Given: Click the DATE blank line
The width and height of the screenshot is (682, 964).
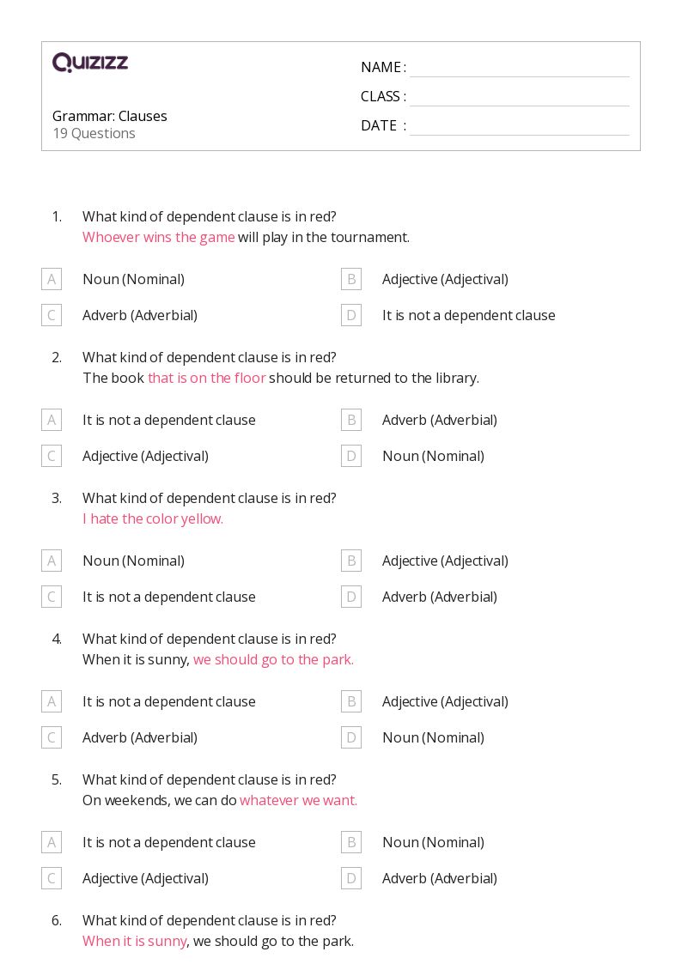Looking at the screenshot, I should click(x=519, y=126).
